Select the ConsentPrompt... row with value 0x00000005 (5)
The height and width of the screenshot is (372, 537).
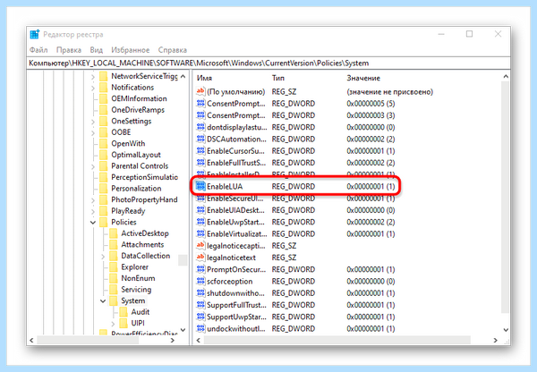coord(296,104)
